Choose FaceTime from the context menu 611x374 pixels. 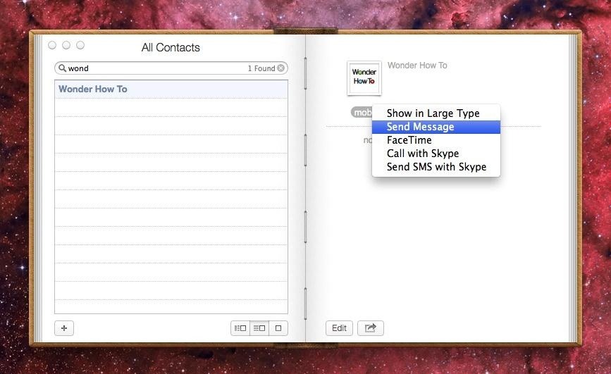tap(436, 140)
